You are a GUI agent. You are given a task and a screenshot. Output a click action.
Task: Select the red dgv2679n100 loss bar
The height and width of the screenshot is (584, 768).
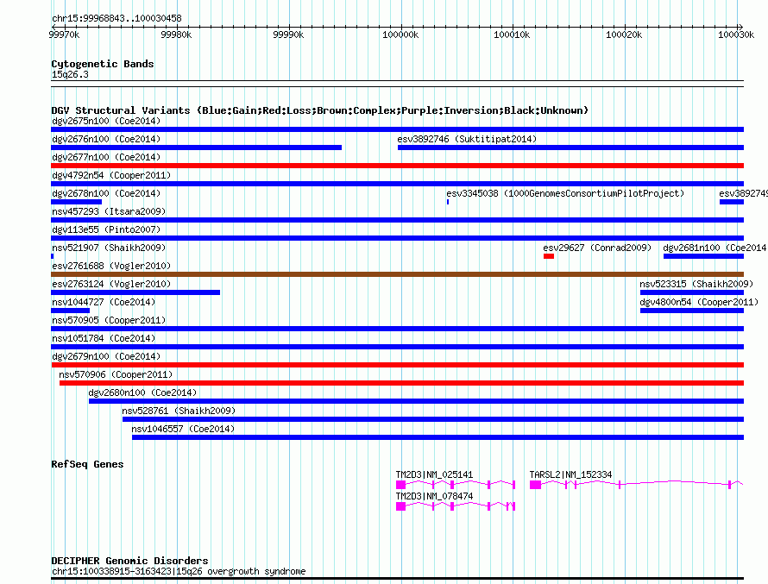pyautogui.click(x=397, y=365)
